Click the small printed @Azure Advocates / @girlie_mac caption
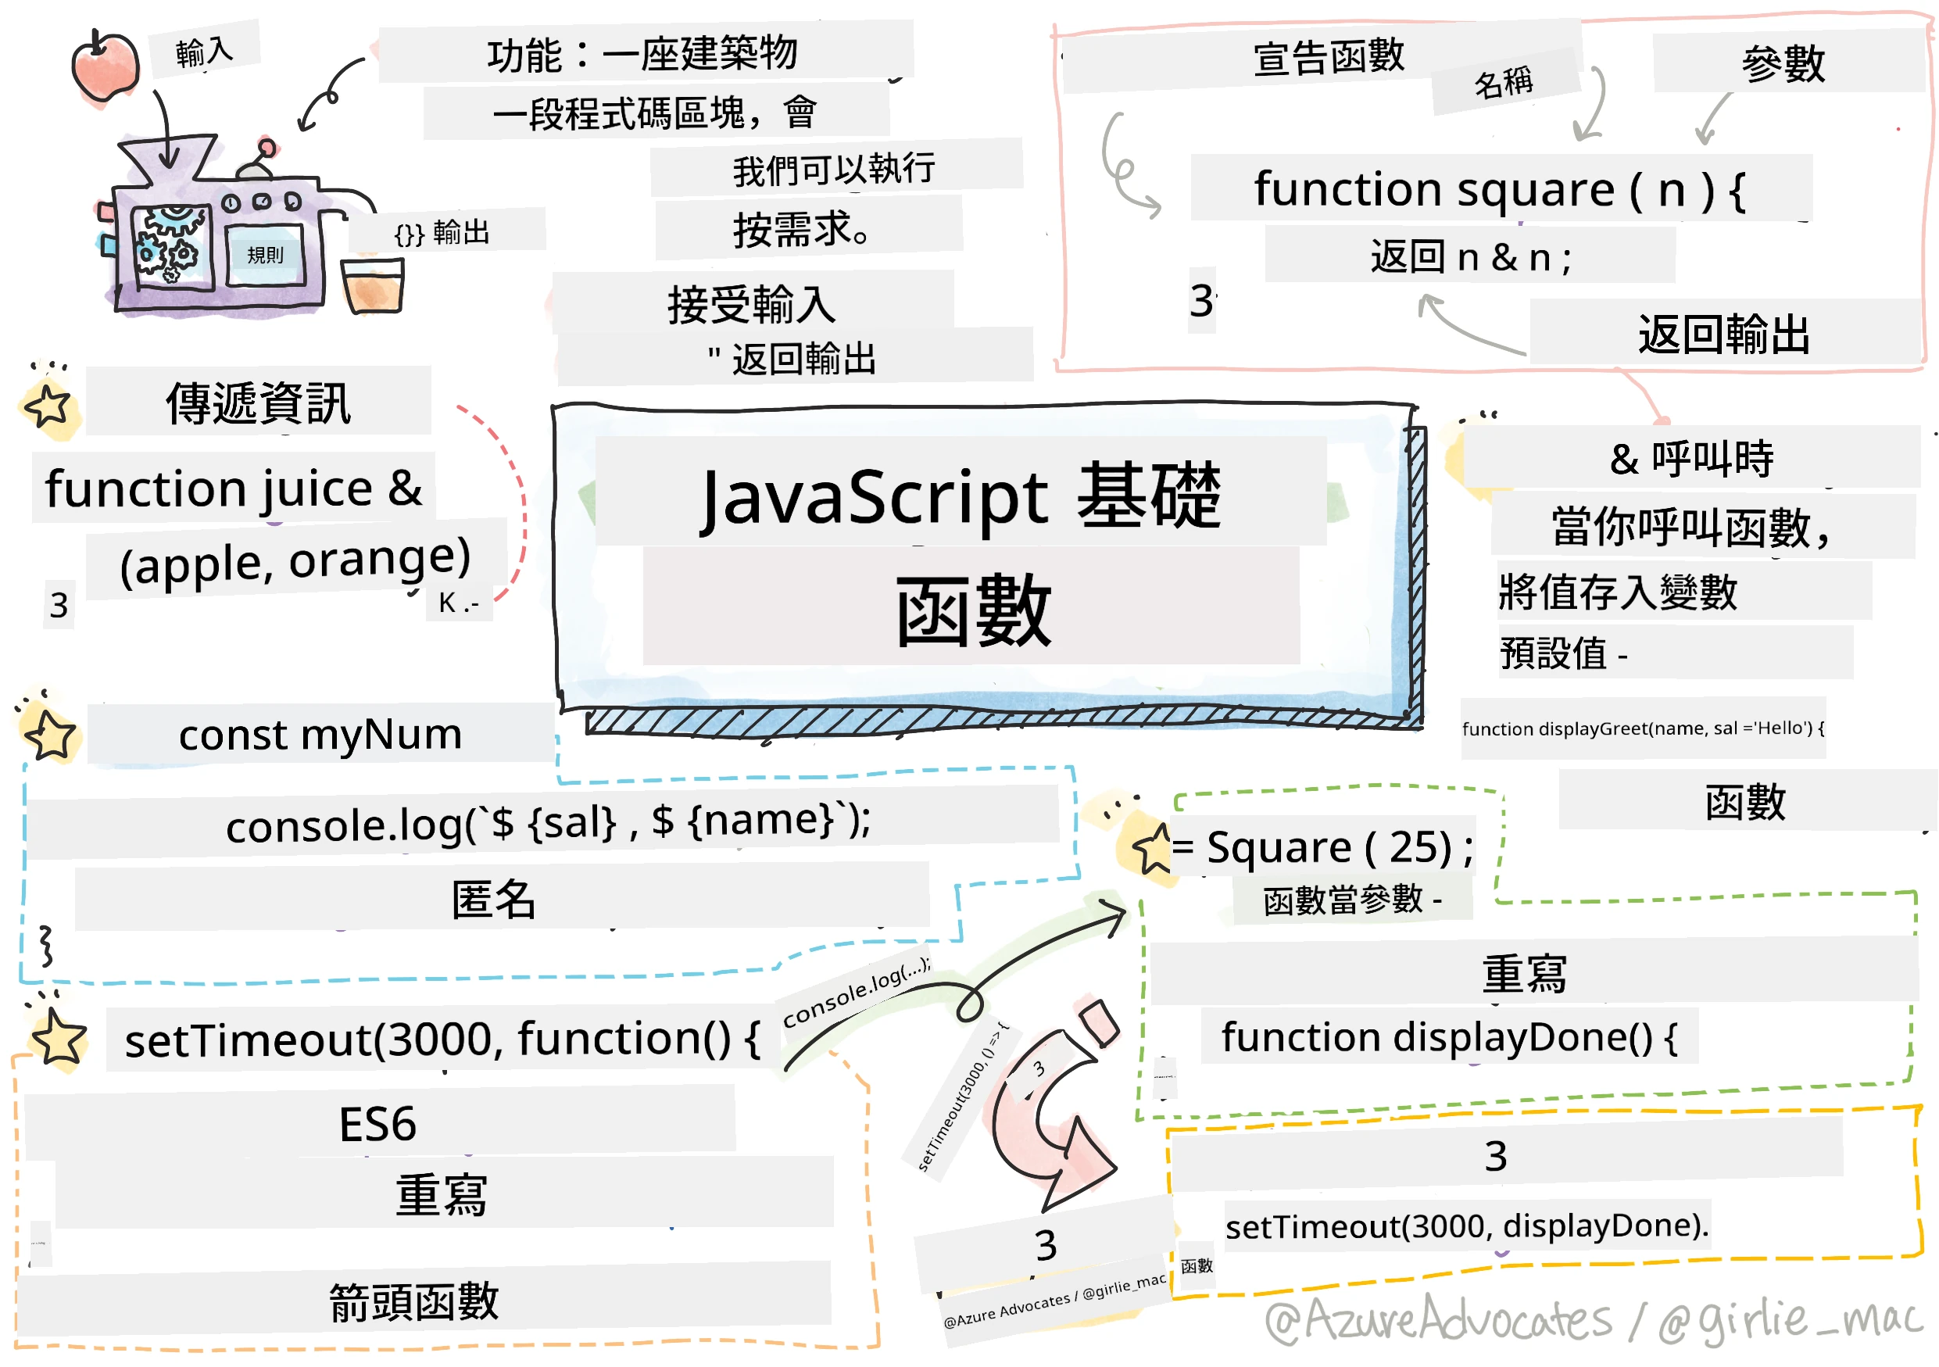This screenshot has width=1939, height=1367. 1055,1300
